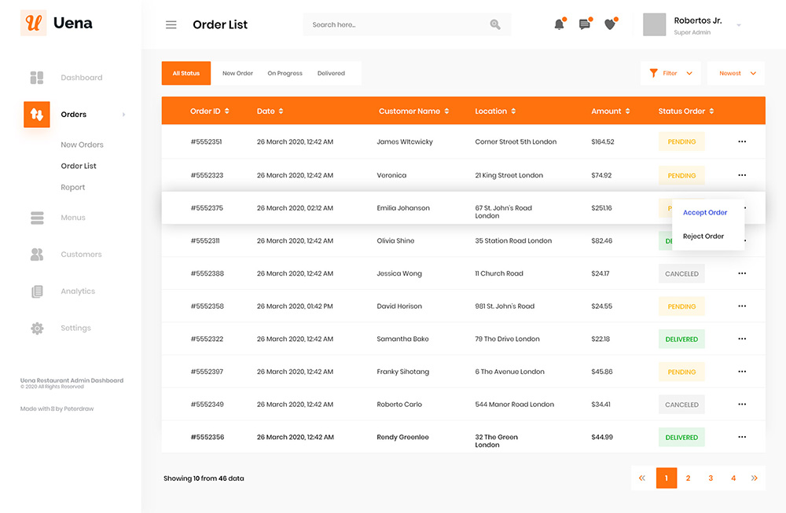This screenshot has height=513, width=786.
Task: Sort by Customer Name column arrows
Action: [x=446, y=112]
